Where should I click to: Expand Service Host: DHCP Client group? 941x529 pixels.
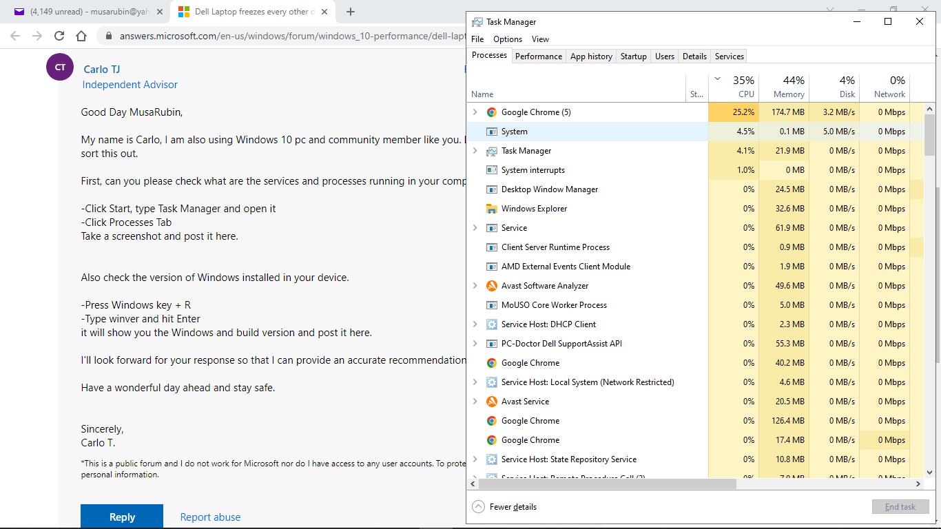(475, 324)
